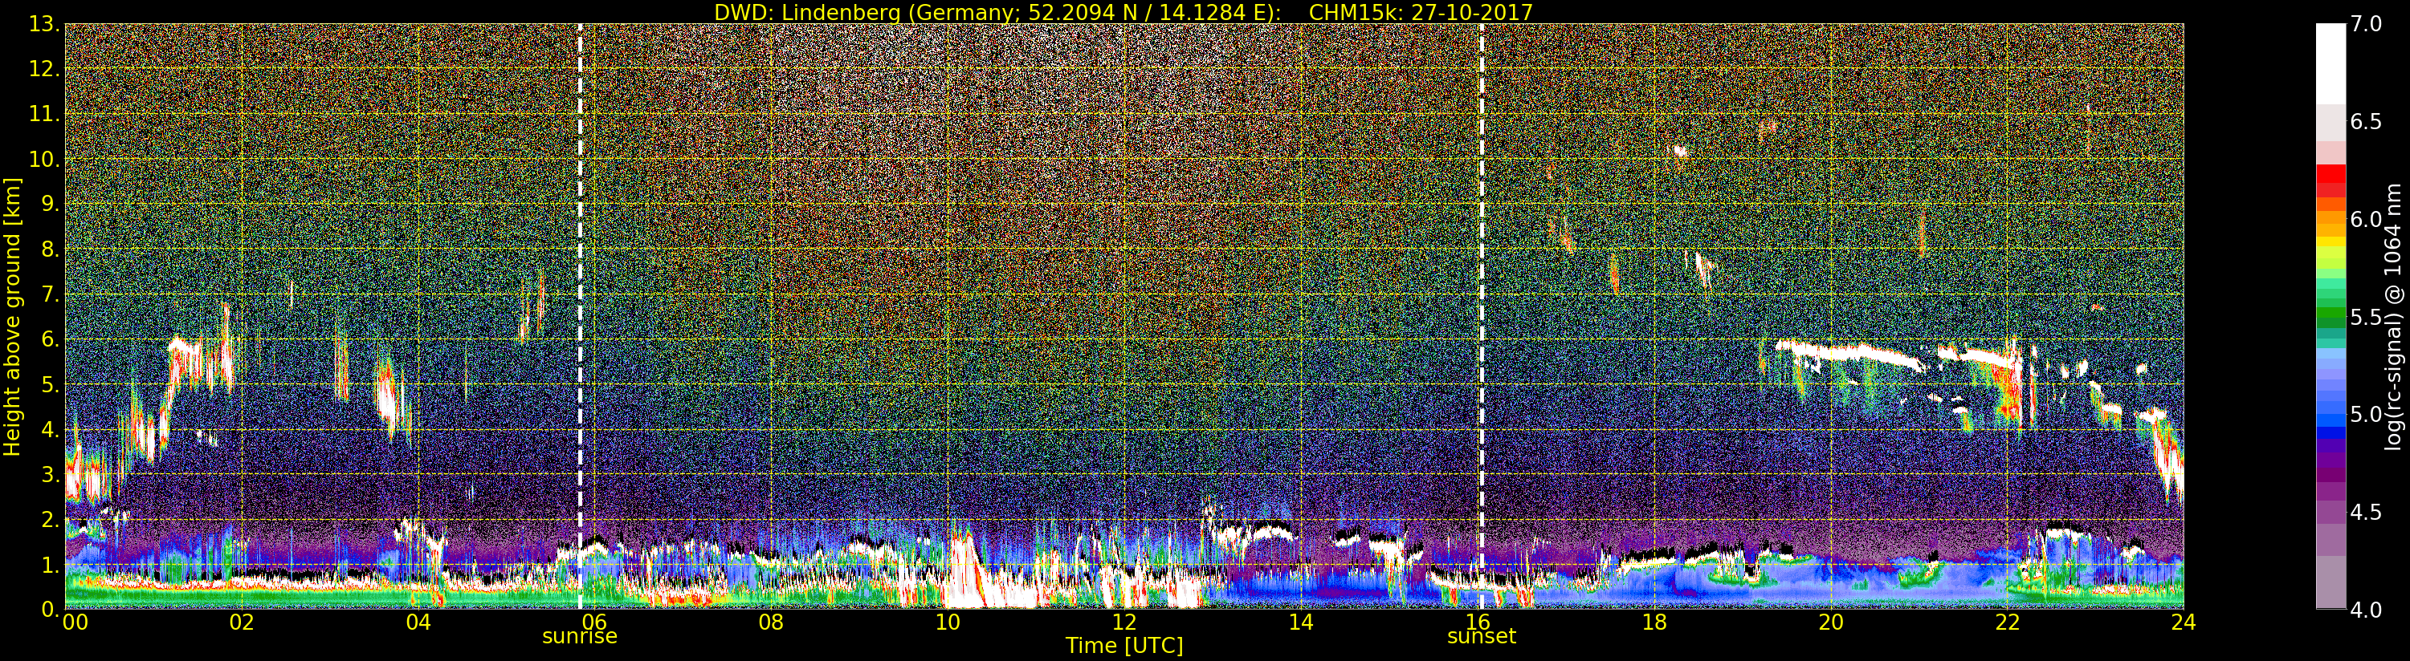Pick the white top segment of the colorbar
Image resolution: width=2410 pixels, height=661 pixels.
pyautogui.click(x=2330, y=63)
